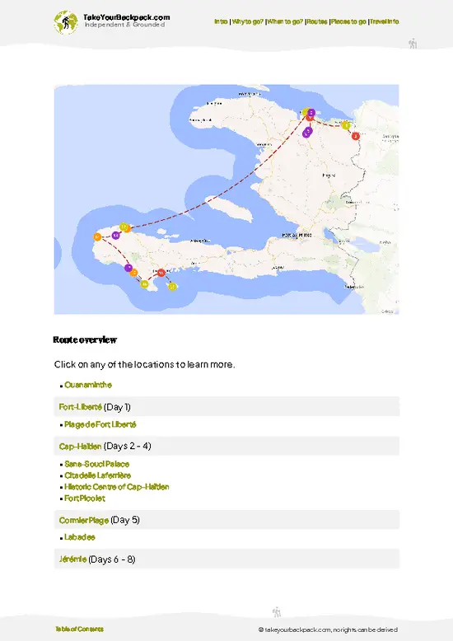This screenshot has width=453, height=641.
Task: Open the Sans-Souci Palace link
Action: 97,464
